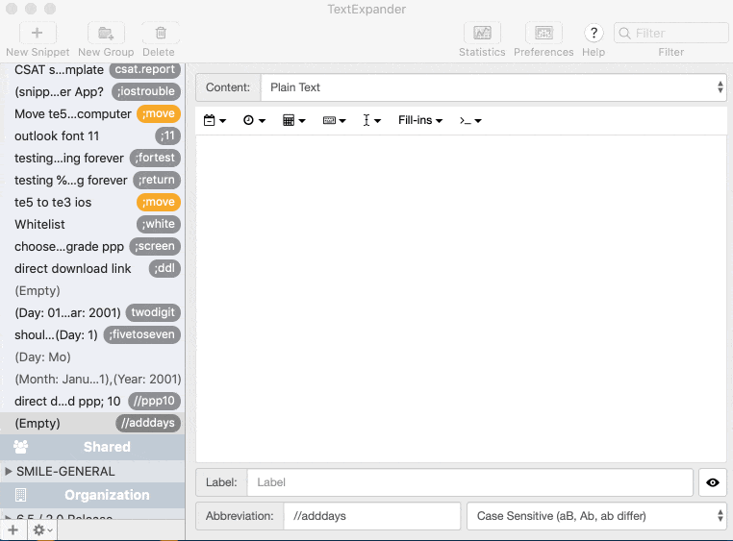Click the ;white abbreviation badge
The width and height of the screenshot is (733, 541).
coord(159,224)
